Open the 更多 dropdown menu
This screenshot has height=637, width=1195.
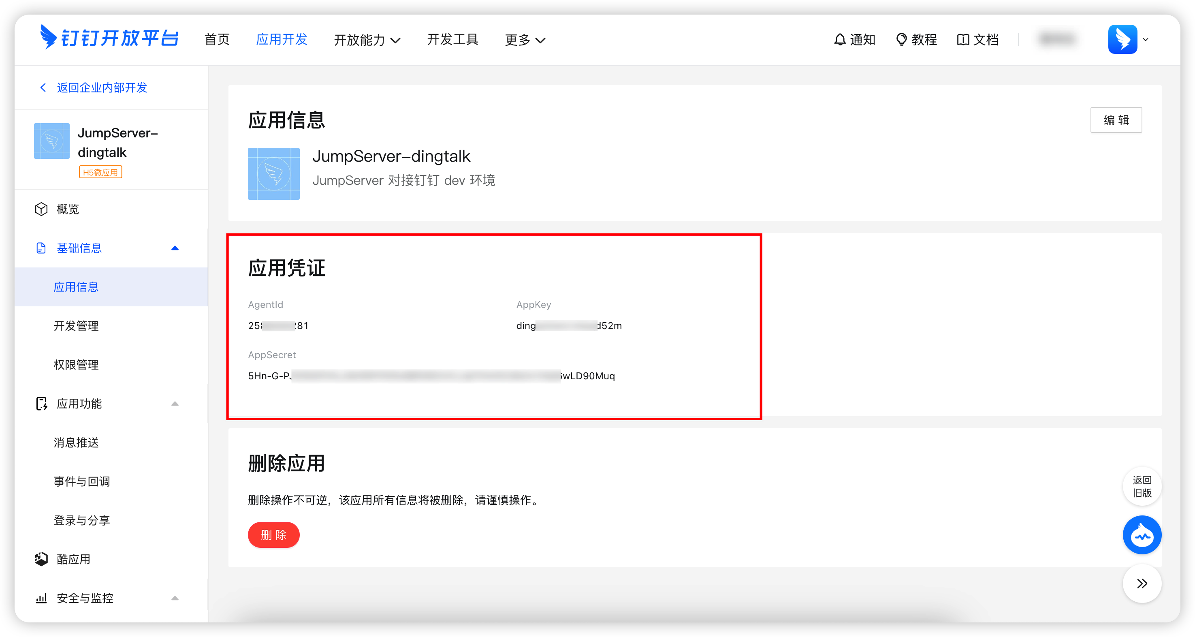tap(525, 40)
